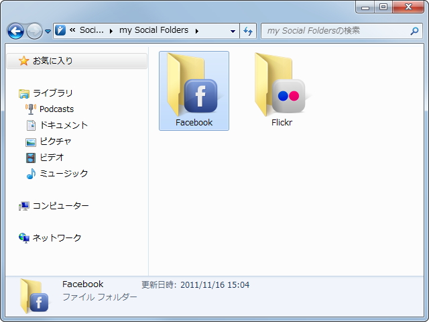The height and width of the screenshot is (322, 429).
Task: Click the Podcasts microphone icon
Action: pos(31,109)
